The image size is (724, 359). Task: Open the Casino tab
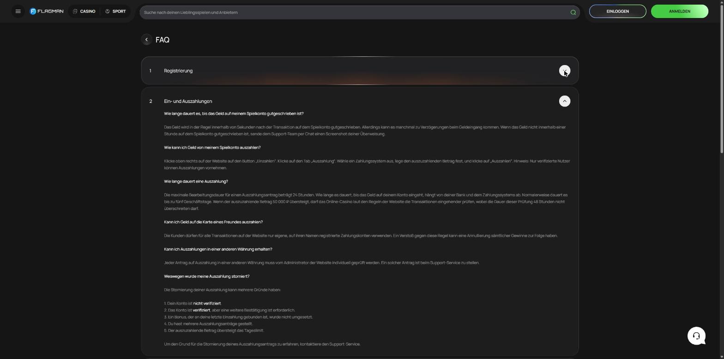[x=84, y=12]
